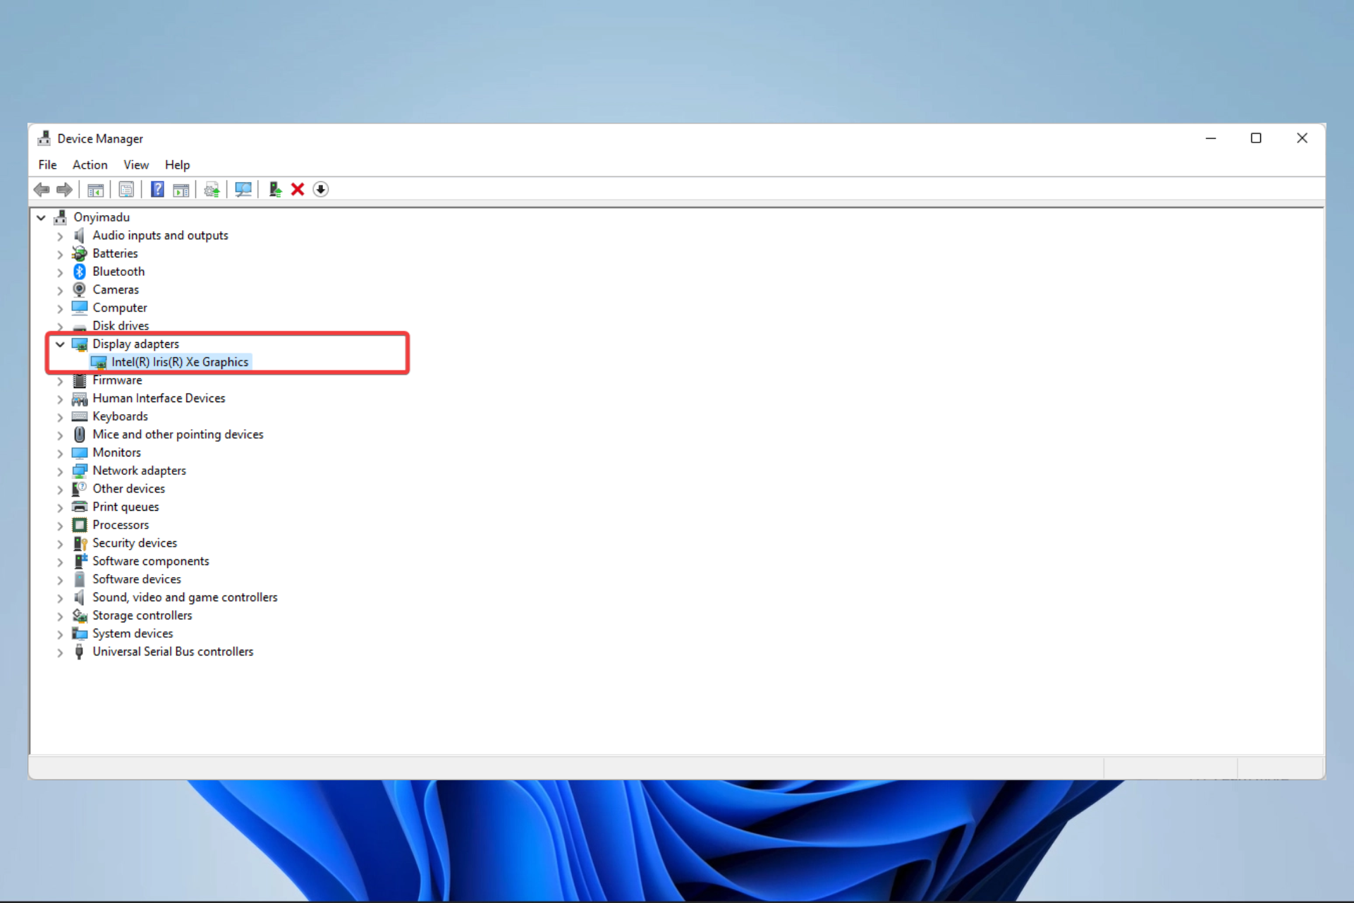Viewport: 1354px width, 903px height.
Task: Click the Onyimadu computer root node
Action: (101, 216)
